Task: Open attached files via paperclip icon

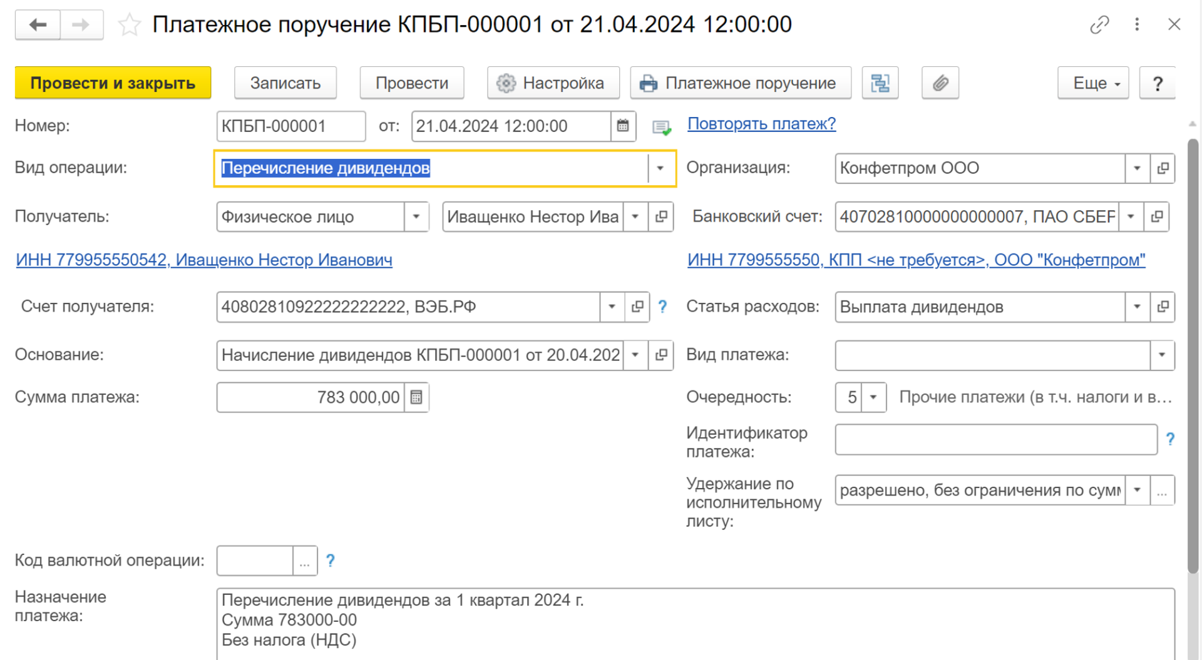Action: click(x=940, y=83)
